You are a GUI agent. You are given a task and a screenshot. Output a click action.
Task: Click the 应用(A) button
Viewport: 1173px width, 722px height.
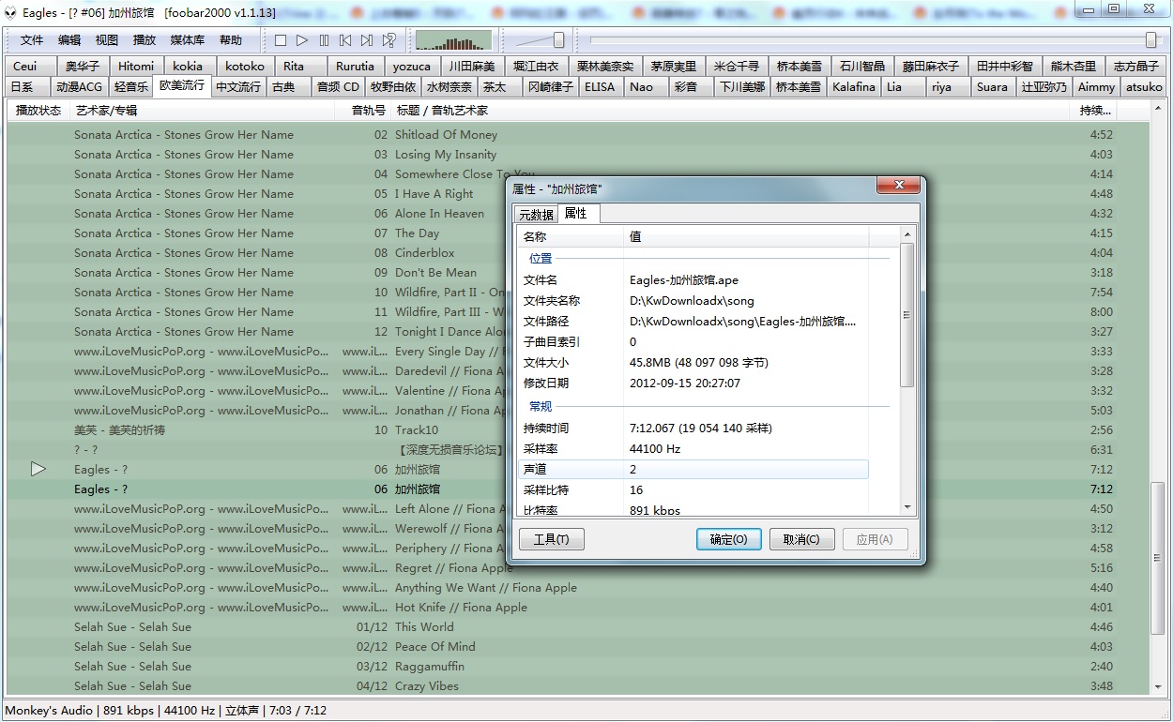pyautogui.click(x=875, y=539)
